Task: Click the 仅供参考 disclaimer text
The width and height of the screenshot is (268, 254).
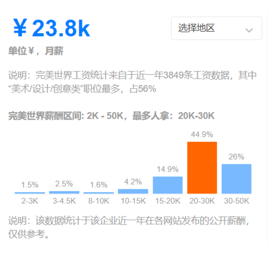Action: point(29,234)
